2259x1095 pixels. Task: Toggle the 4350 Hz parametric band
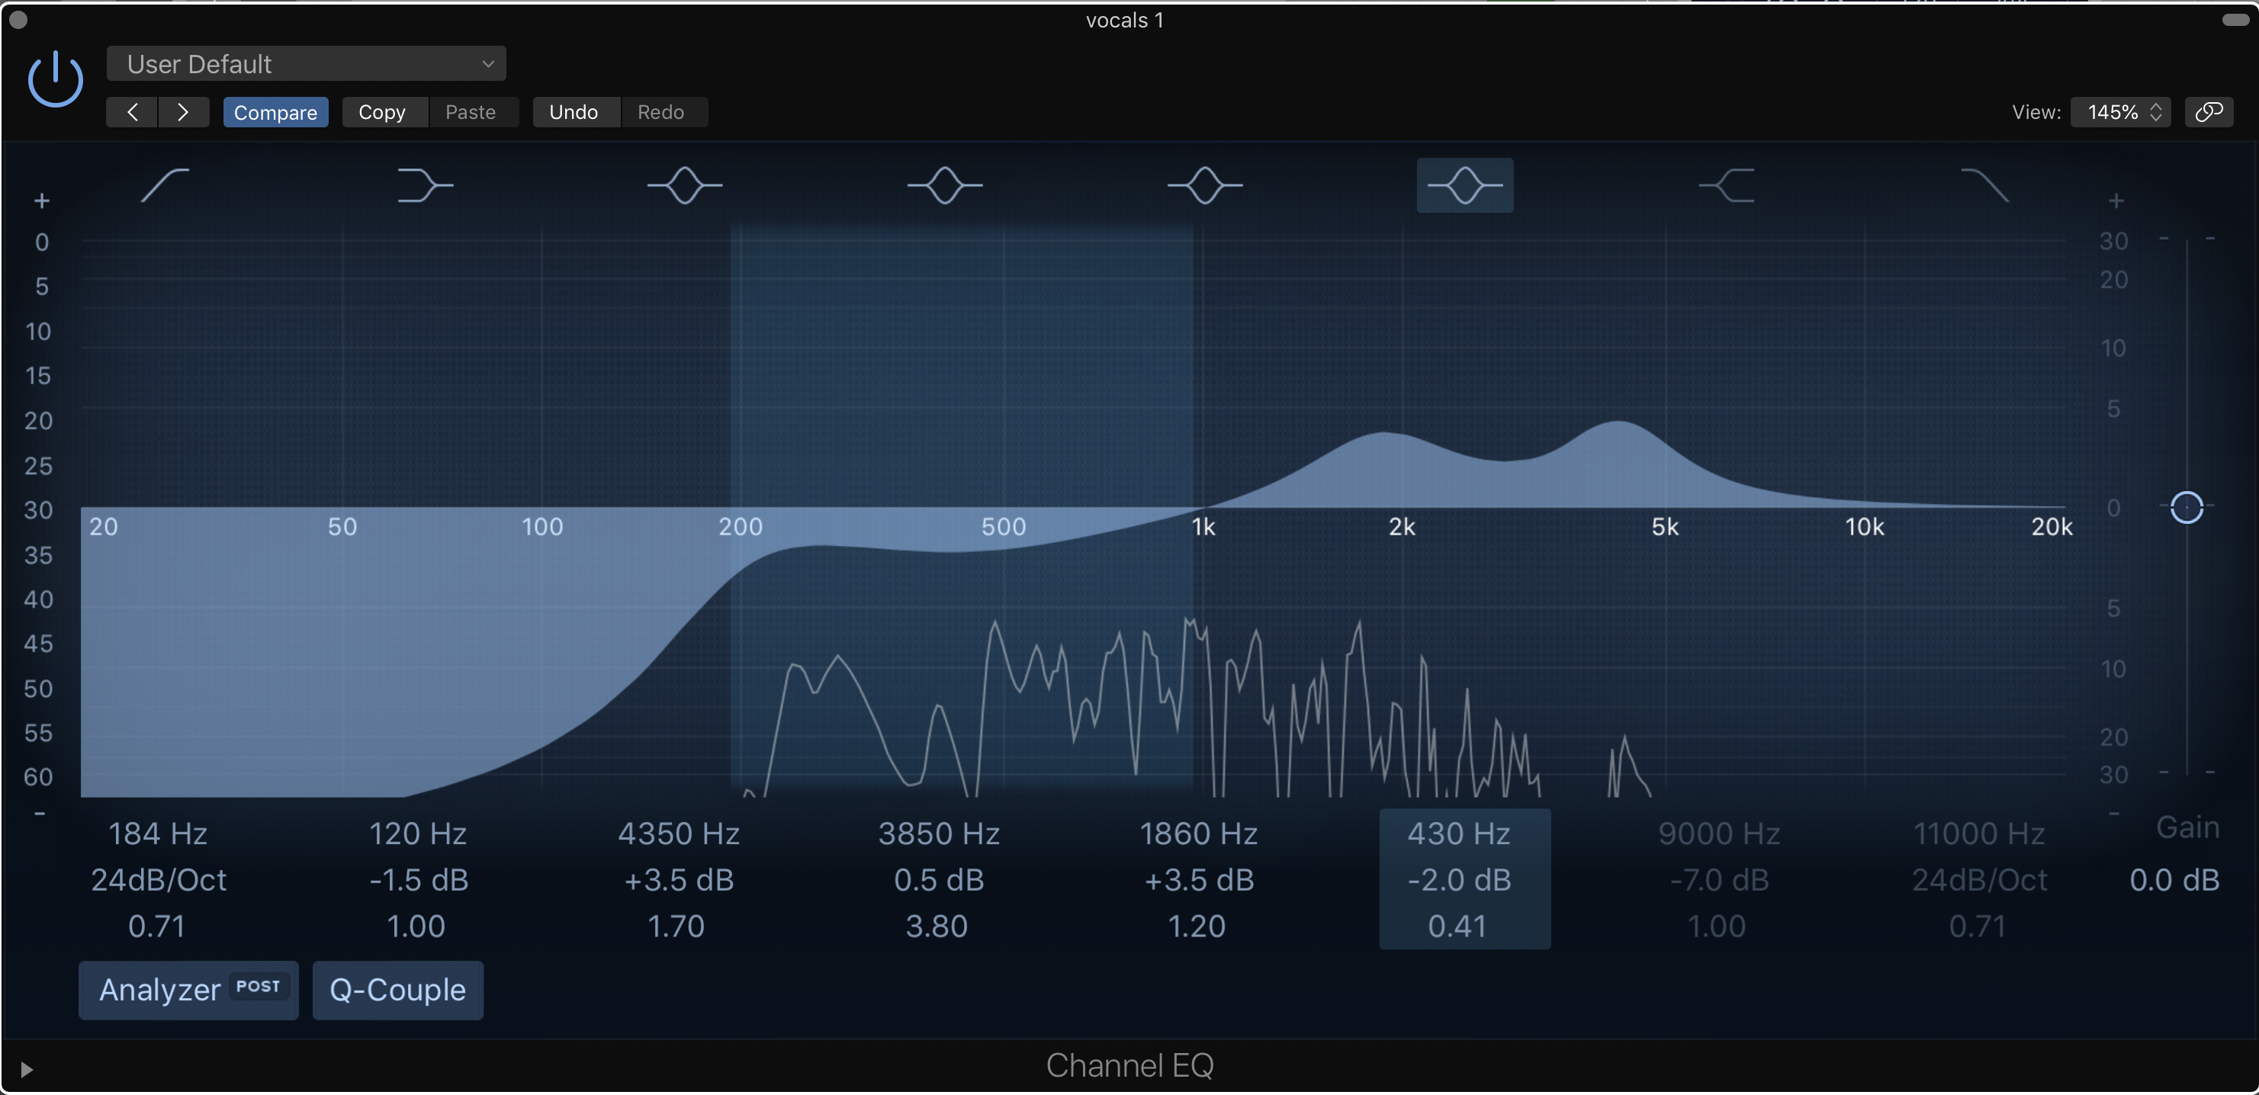[685, 185]
